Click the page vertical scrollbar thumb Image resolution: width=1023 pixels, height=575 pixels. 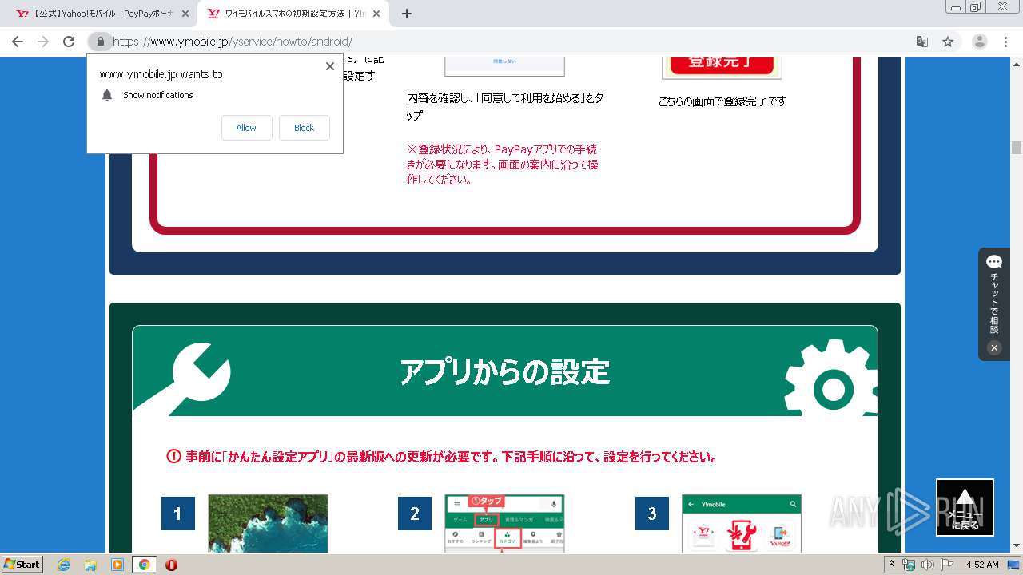[x=1017, y=148]
